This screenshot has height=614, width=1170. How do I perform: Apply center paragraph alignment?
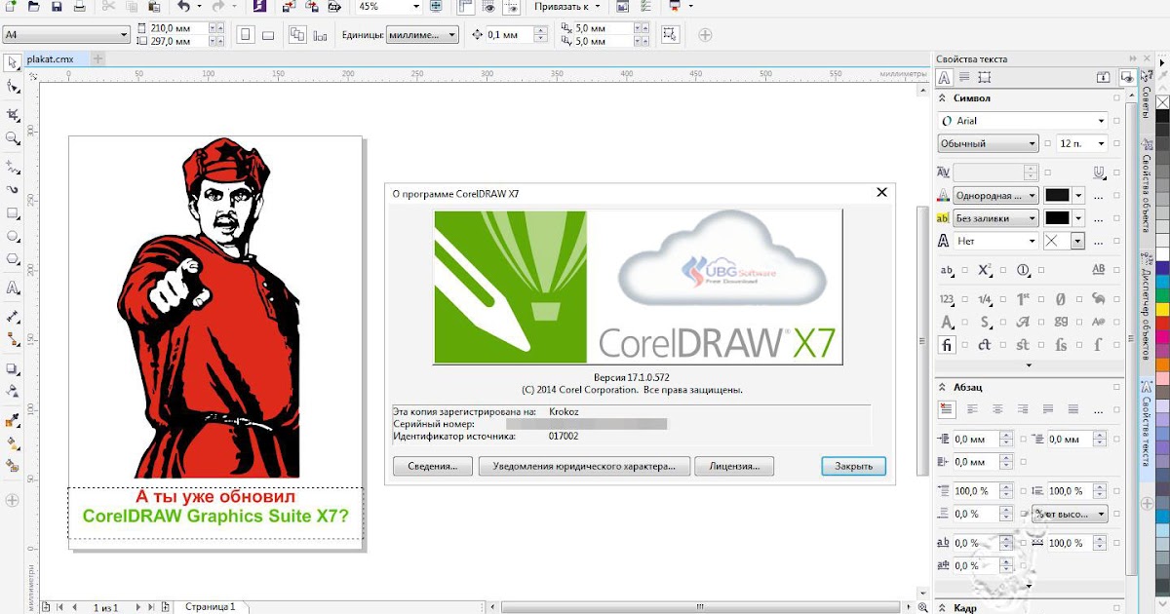coord(997,409)
